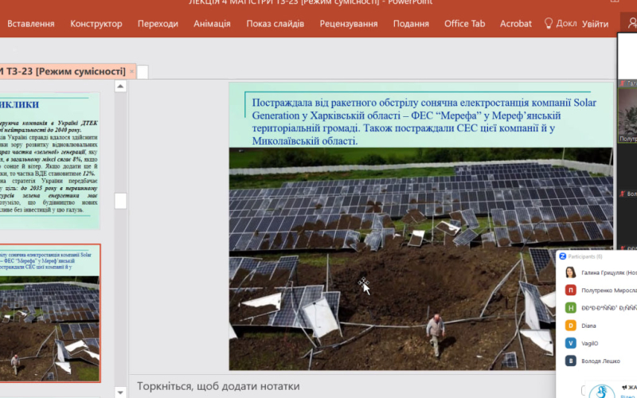637x398 pixels.
Task: Switch to the Переходи ribbon tab
Action: [158, 24]
